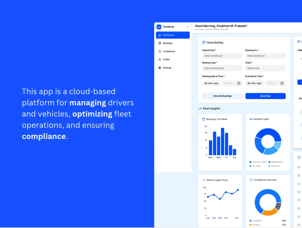Click the car icon on the Booking Types card
This screenshot has width=302, height=228.
click(251, 119)
